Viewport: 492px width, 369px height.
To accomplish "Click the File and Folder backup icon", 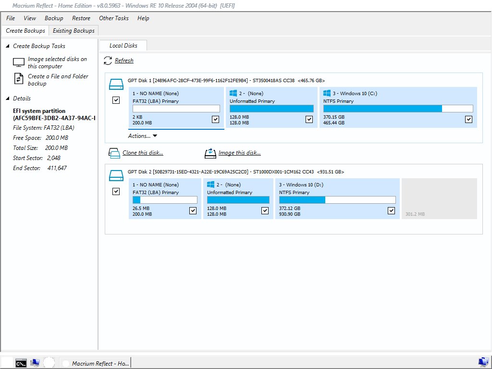I will (19, 79).
